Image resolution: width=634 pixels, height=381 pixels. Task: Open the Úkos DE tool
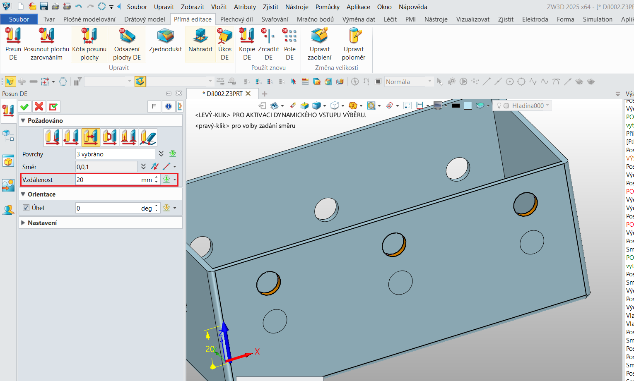click(x=225, y=44)
